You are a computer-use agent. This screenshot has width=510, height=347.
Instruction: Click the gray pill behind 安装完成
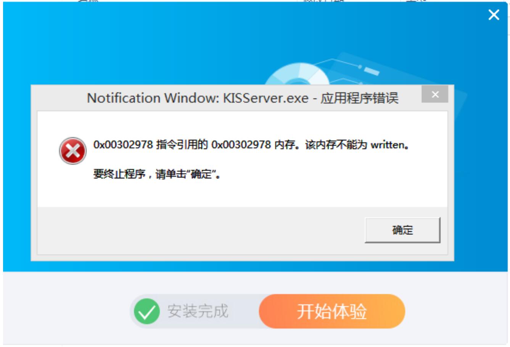click(x=195, y=311)
